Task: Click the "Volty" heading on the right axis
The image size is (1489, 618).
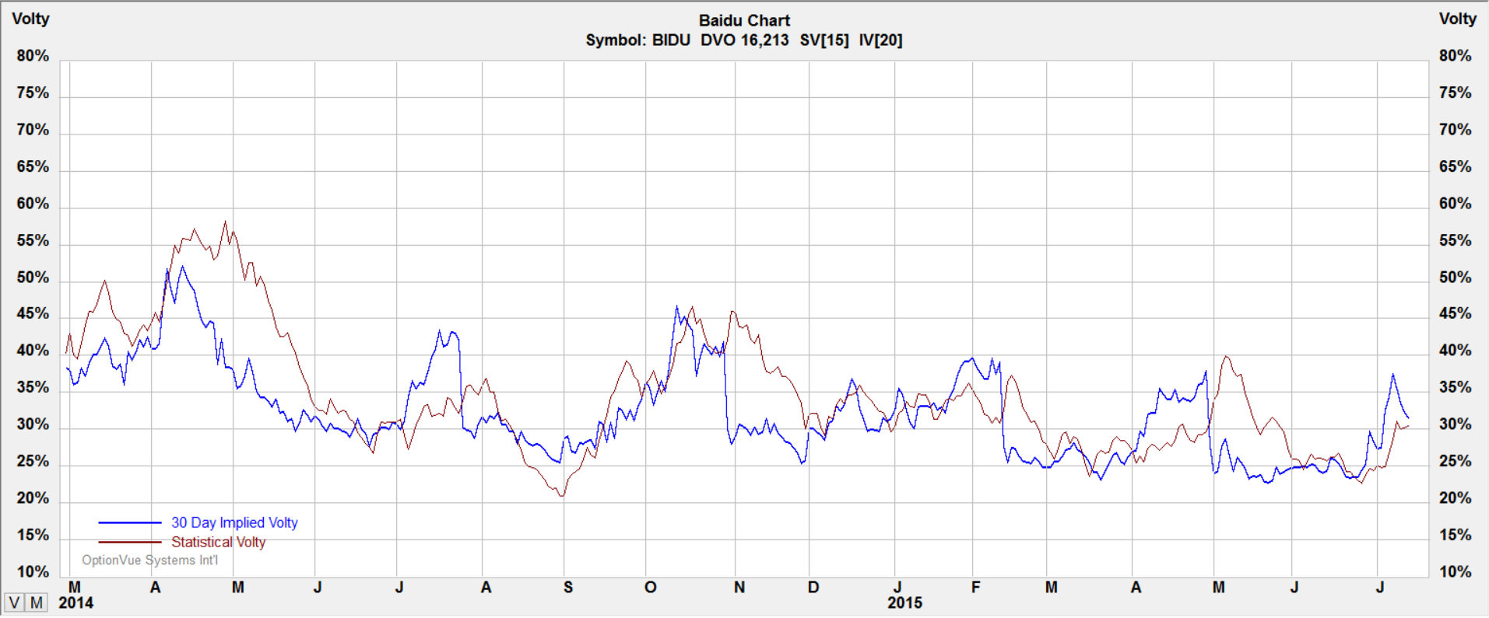Action: point(1458,19)
